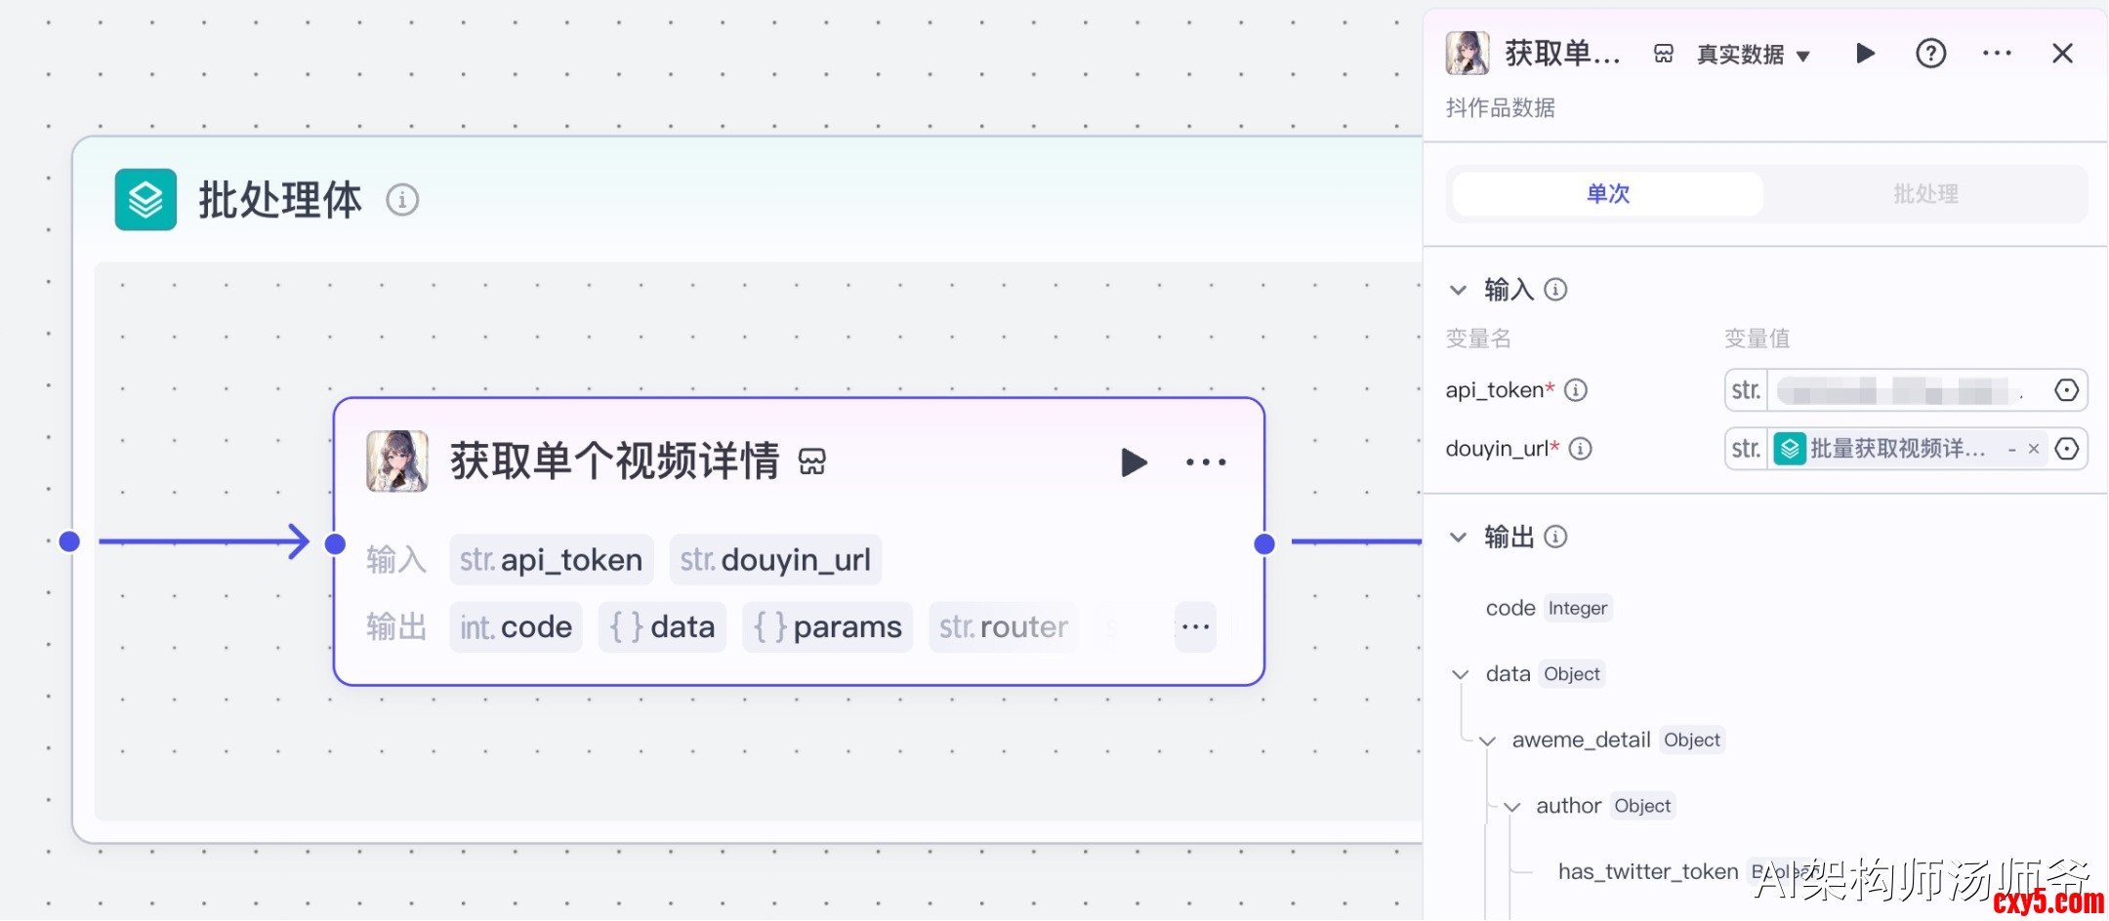The image size is (2109, 921).
Task: Click the info icon next to api_token
Action: [x=1576, y=390]
